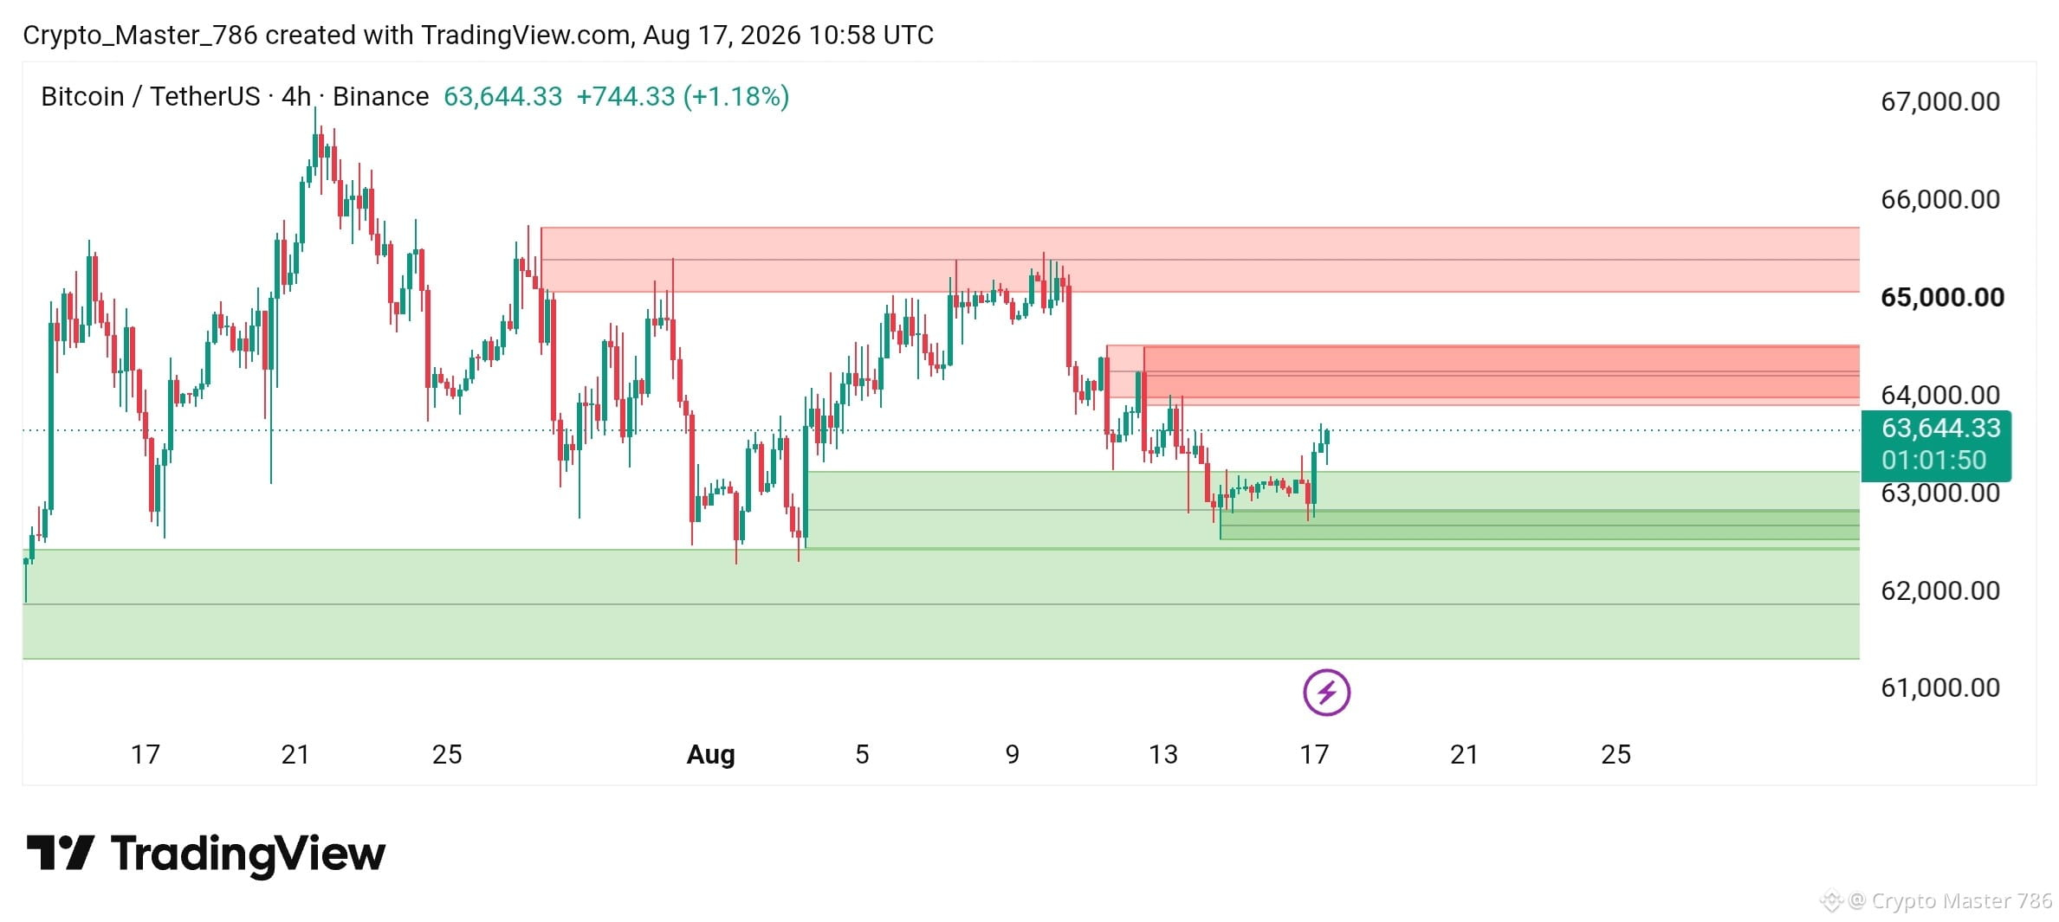Click the TradingView logo icon
Screen dimensions: 2059x922
point(60,853)
